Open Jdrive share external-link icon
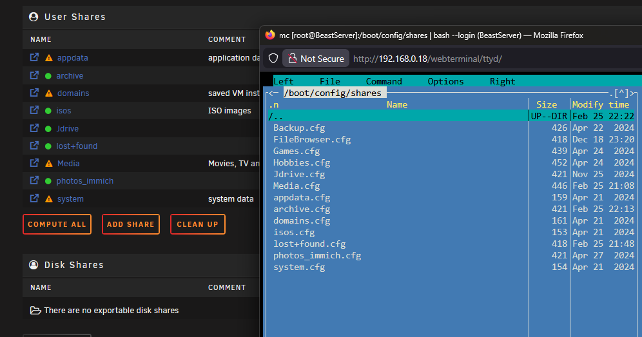This screenshot has height=337, width=642. click(x=34, y=128)
